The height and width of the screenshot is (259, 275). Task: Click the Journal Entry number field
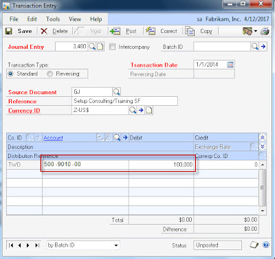tap(71, 47)
